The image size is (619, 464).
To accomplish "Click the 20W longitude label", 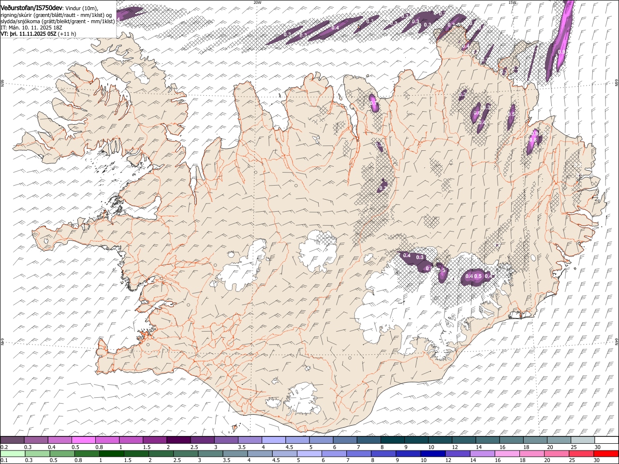I will pyautogui.click(x=257, y=2).
